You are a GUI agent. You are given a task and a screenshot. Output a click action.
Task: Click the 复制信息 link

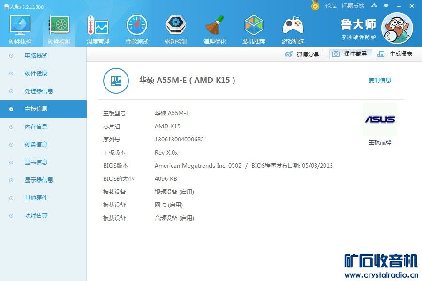[379, 80]
